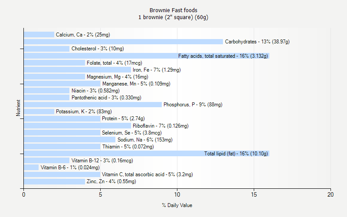This screenshot has height=217, width=347.
Task: Select the Iron, Fe - 7% (1.29mg) label
Action: (x=157, y=70)
